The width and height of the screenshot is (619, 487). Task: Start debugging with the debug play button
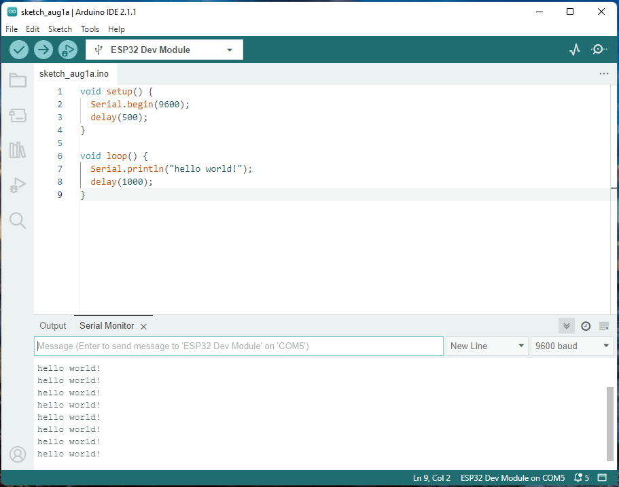tap(68, 50)
